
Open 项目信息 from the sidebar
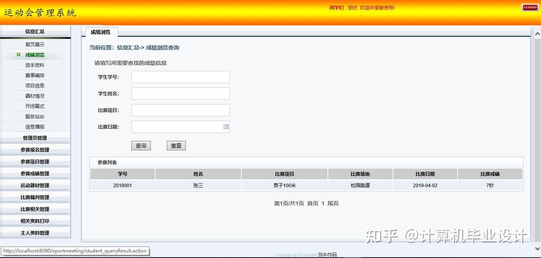pyautogui.click(x=36, y=85)
